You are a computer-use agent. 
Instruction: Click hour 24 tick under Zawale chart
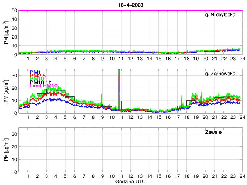(x=241, y=176)
